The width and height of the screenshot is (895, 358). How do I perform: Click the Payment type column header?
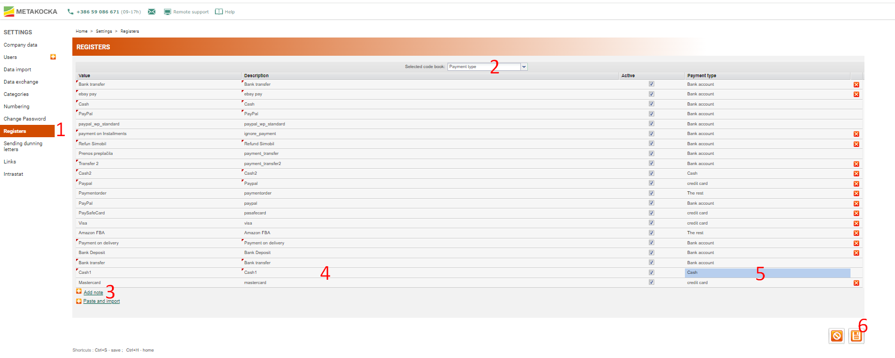[x=767, y=76]
